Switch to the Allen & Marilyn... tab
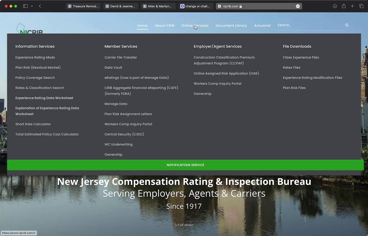The width and height of the screenshot is (368, 236). [158, 6]
